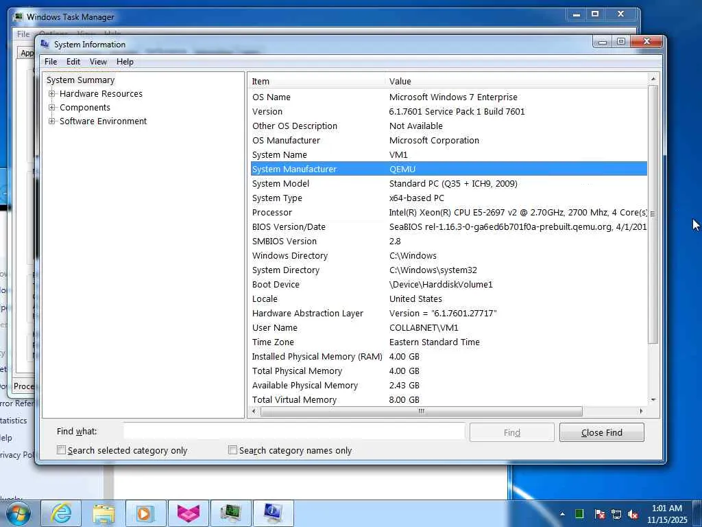Click System Information title bar icon
This screenshot has height=527, width=702.
[x=45, y=44]
